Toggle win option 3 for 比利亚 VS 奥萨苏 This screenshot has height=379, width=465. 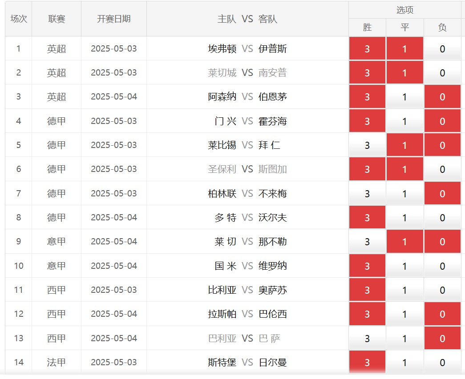[367, 290]
